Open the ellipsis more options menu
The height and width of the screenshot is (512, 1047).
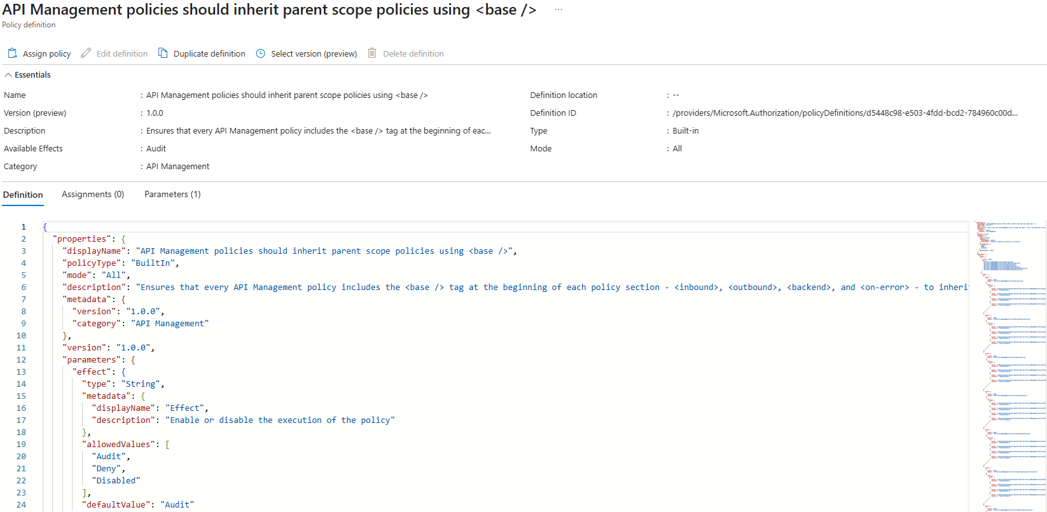(x=558, y=10)
